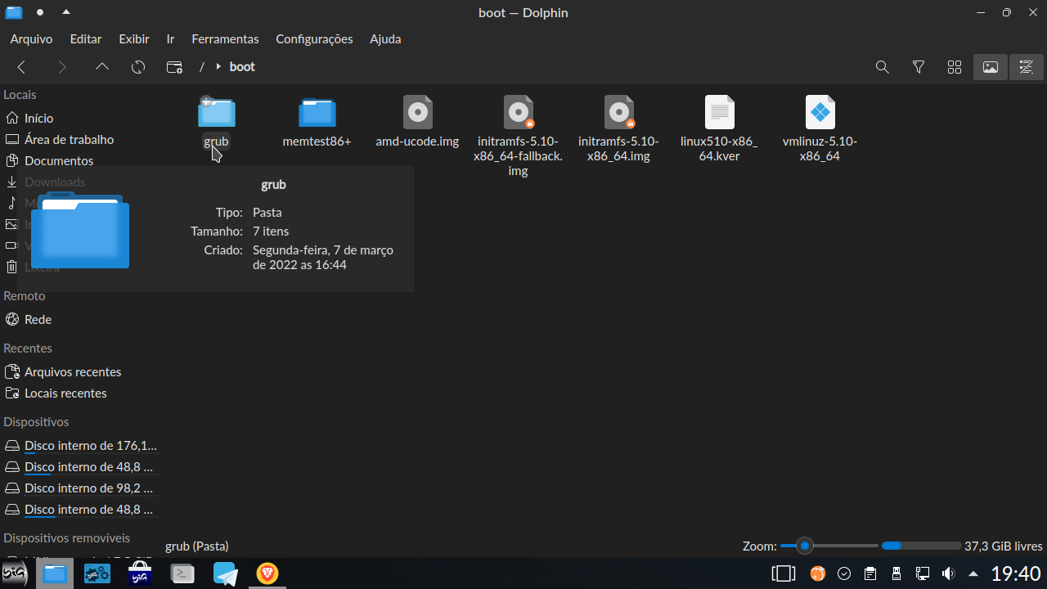
Task: Select the initramfs-5.10-x86_64-fallback.img file
Action: [518, 137]
